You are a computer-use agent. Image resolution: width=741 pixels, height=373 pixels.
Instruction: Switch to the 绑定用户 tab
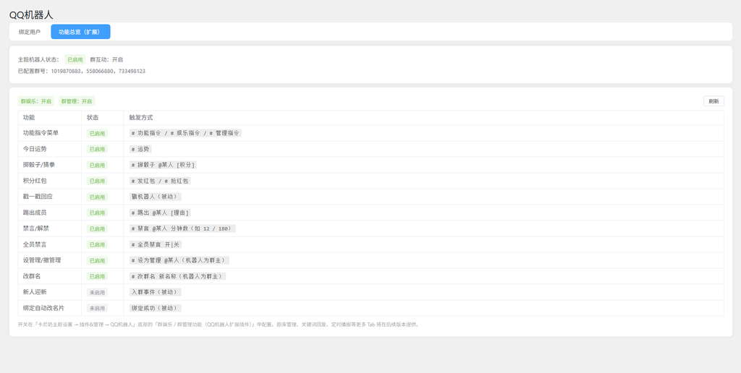click(x=29, y=32)
